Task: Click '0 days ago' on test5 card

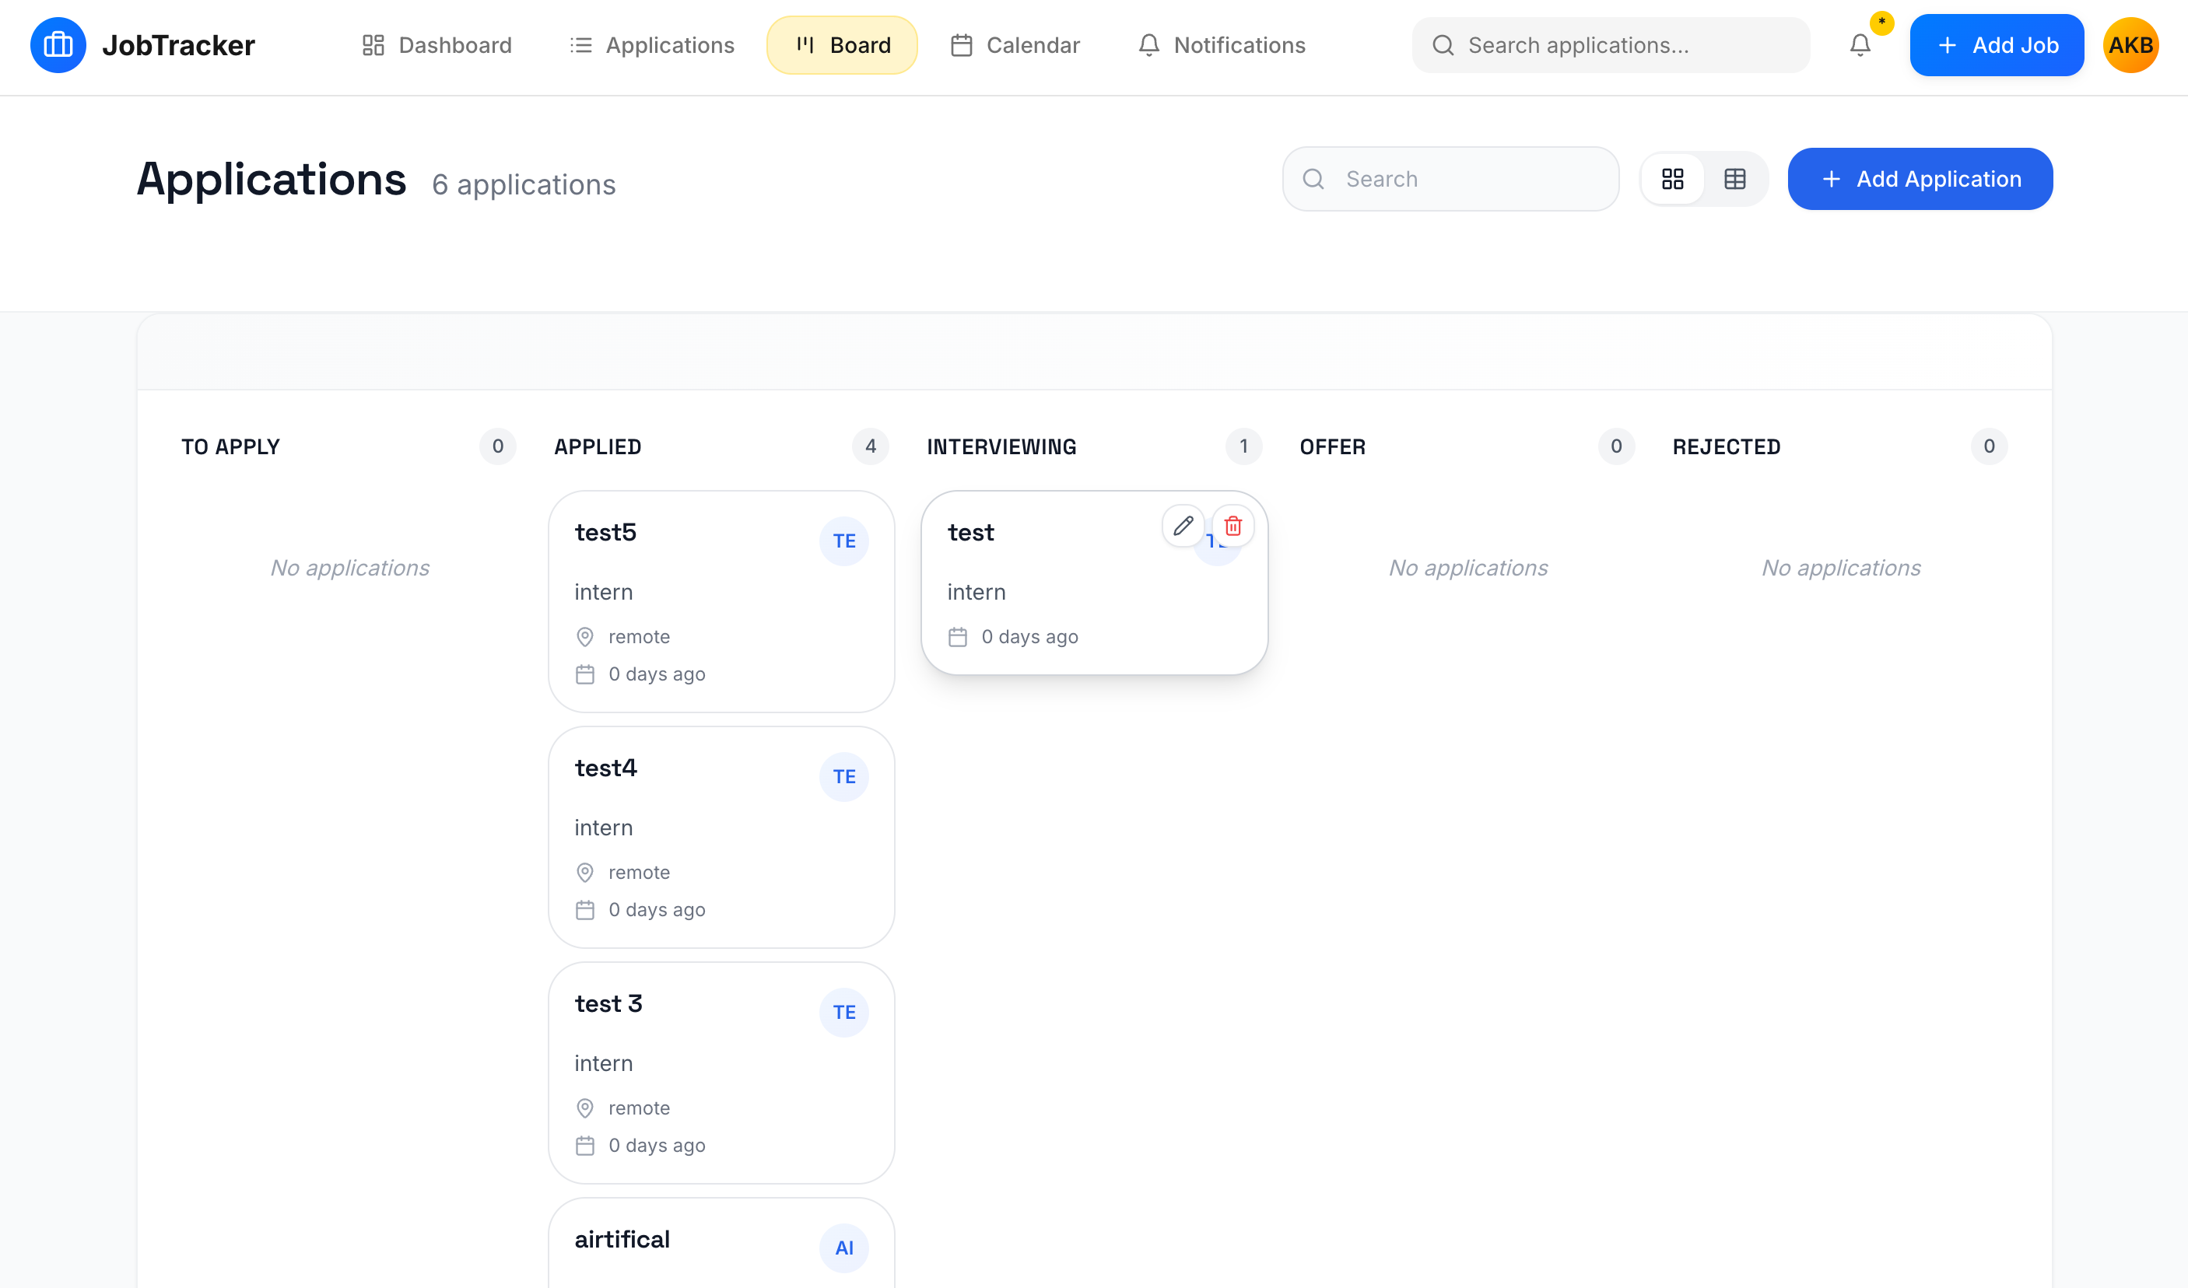Action: pyautogui.click(x=657, y=674)
